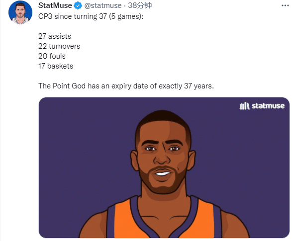This screenshot has height=241, width=292.
Task: Click the "27 assists" line
Action: [x=55, y=36]
